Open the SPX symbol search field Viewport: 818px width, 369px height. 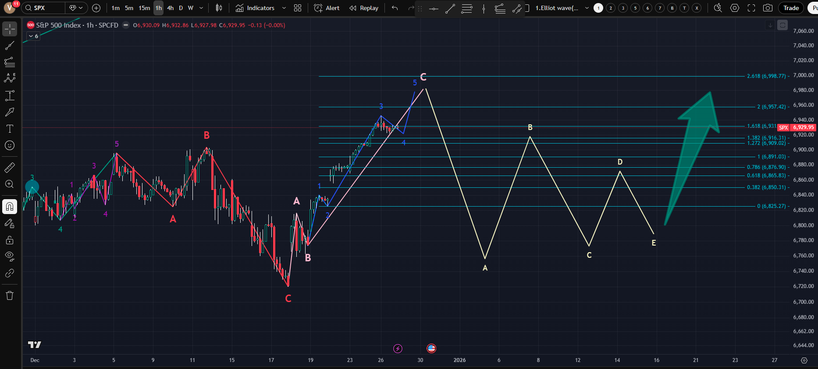click(x=44, y=8)
